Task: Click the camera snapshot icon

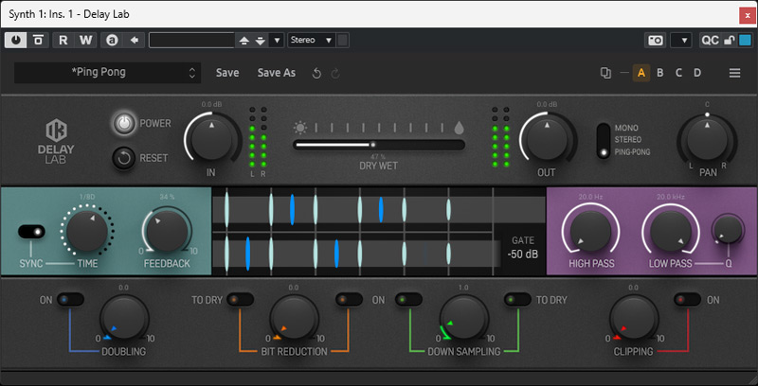Action: click(655, 40)
